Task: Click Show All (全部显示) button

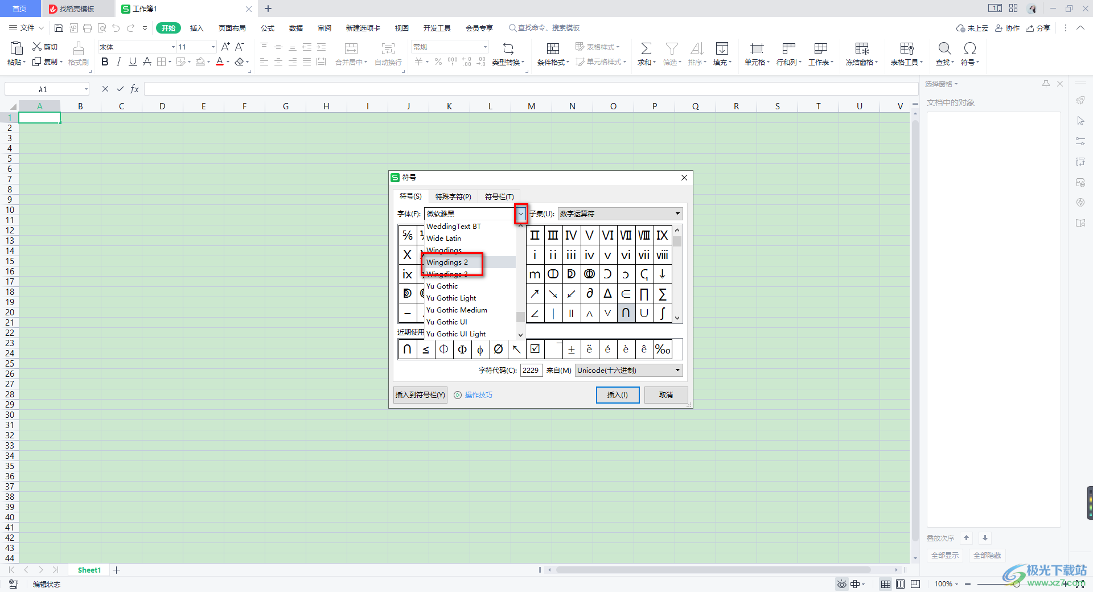Action: (945, 556)
